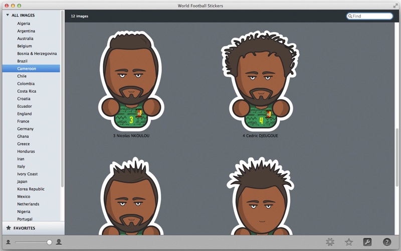The height and width of the screenshot is (251, 401).
Task: Select Ecuador in the sidebar
Action: [25, 106]
